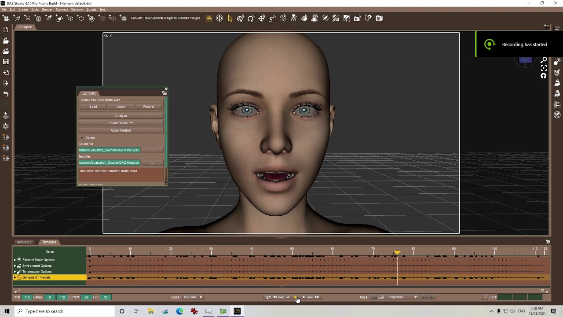Activate the Rotate tool in toolbar
Image resolution: width=563 pixels, height=317 pixels.
pos(251,18)
